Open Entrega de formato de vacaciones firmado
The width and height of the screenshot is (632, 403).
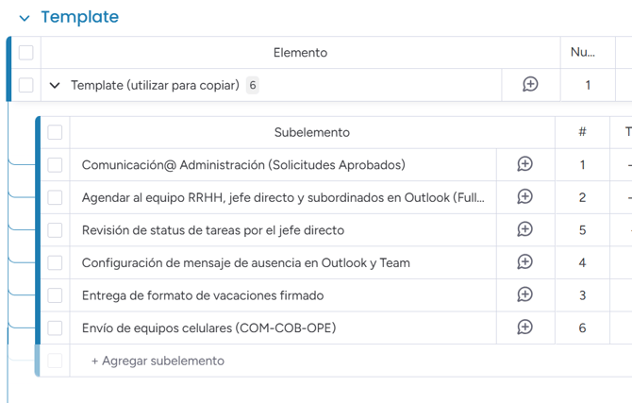203,295
